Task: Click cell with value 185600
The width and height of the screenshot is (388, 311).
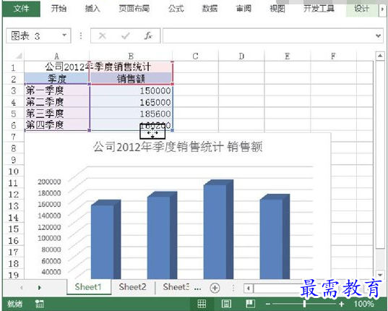Action: coord(131,114)
